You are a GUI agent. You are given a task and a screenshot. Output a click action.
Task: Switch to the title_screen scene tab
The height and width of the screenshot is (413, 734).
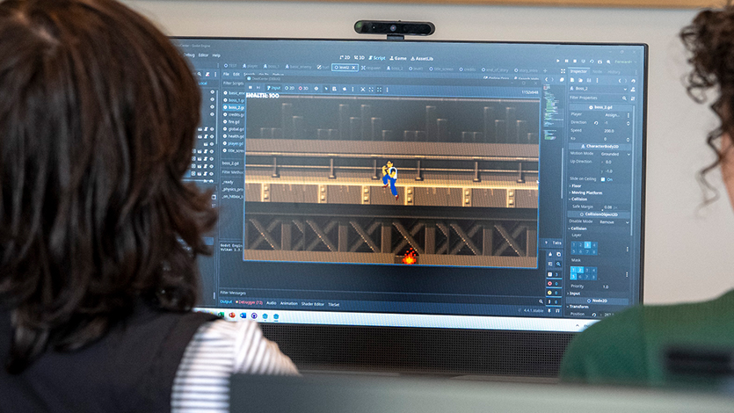441,69
